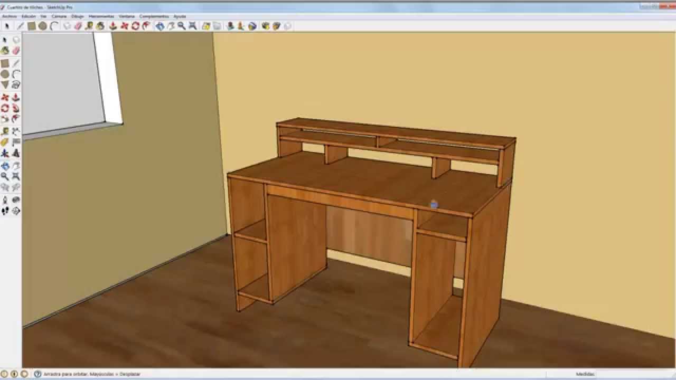
Task: Open the Ventana menu
Action: coord(127,16)
